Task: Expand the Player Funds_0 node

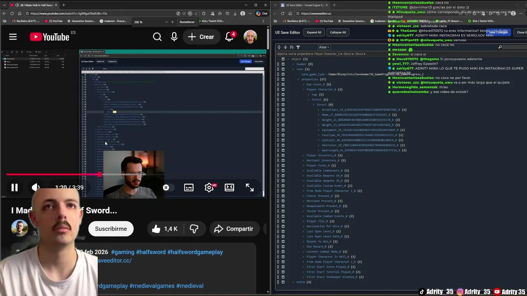Action: coord(303,165)
